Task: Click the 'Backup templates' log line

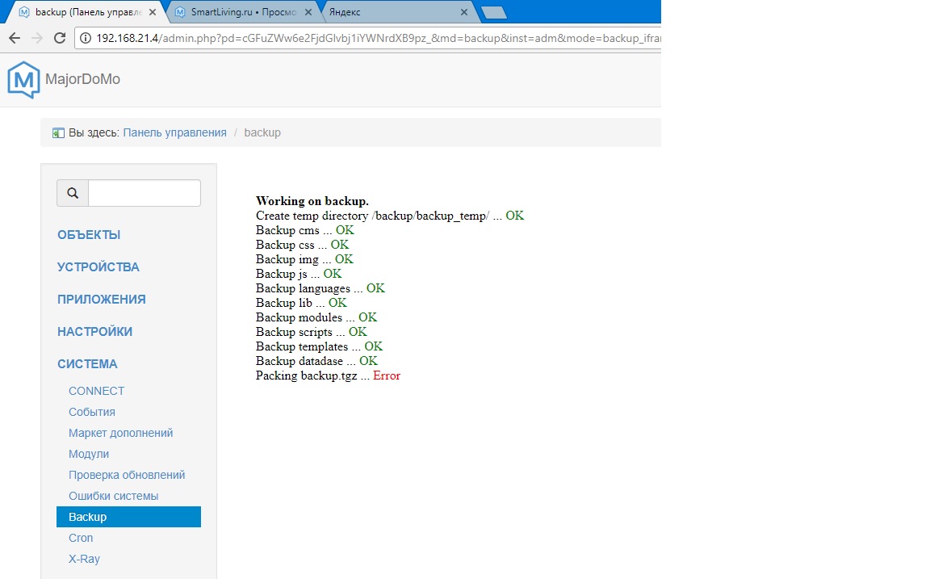Action: [319, 346]
